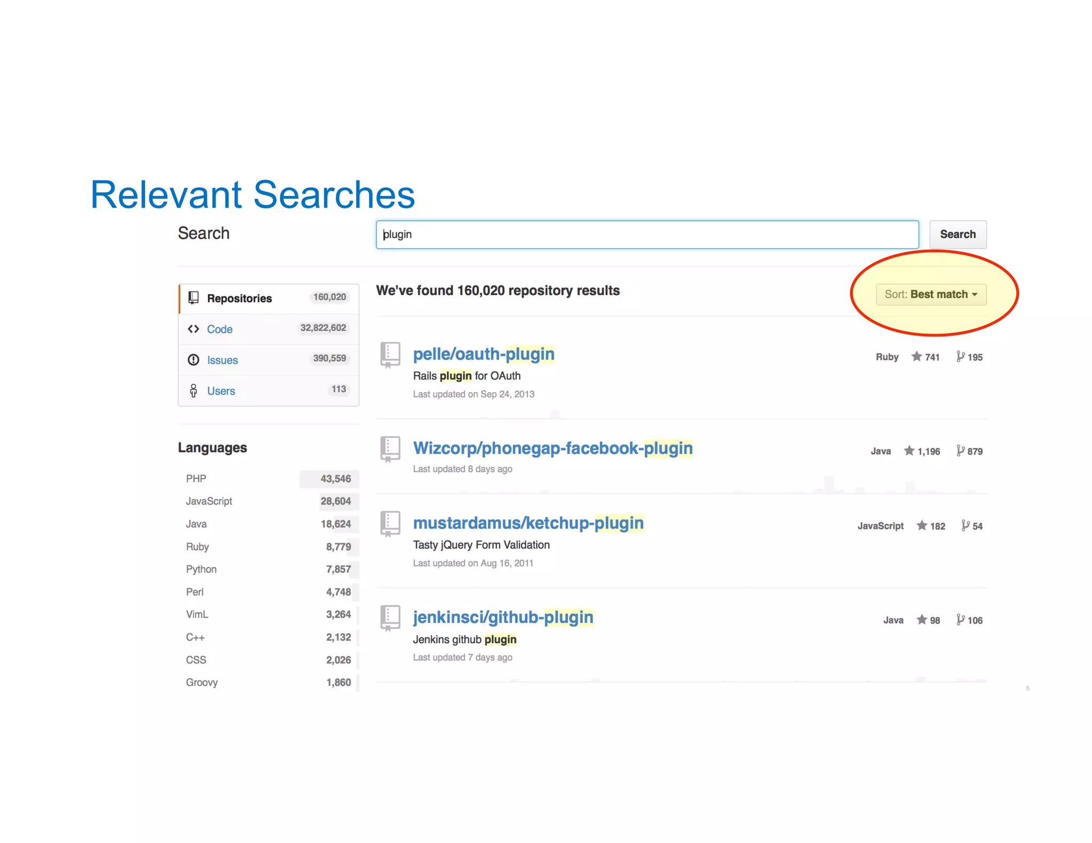This screenshot has width=1092, height=843.
Task: Filter results by Perl language
Action: [x=269, y=593]
